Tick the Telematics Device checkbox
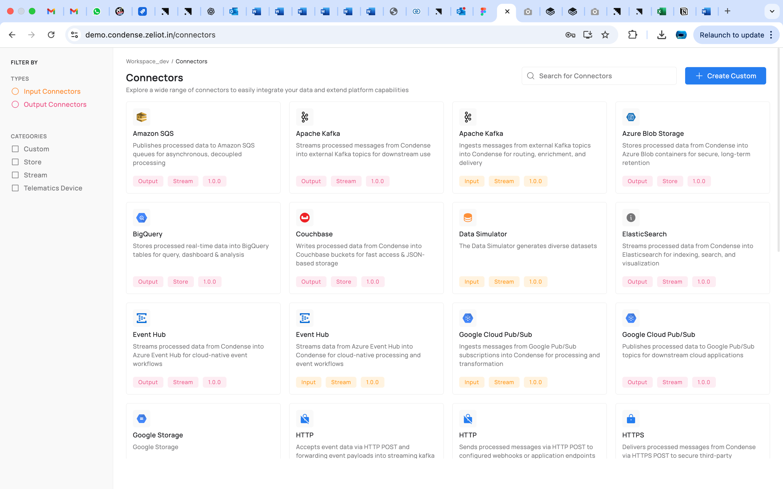Viewport: 783px width, 489px height. point(15,188)
